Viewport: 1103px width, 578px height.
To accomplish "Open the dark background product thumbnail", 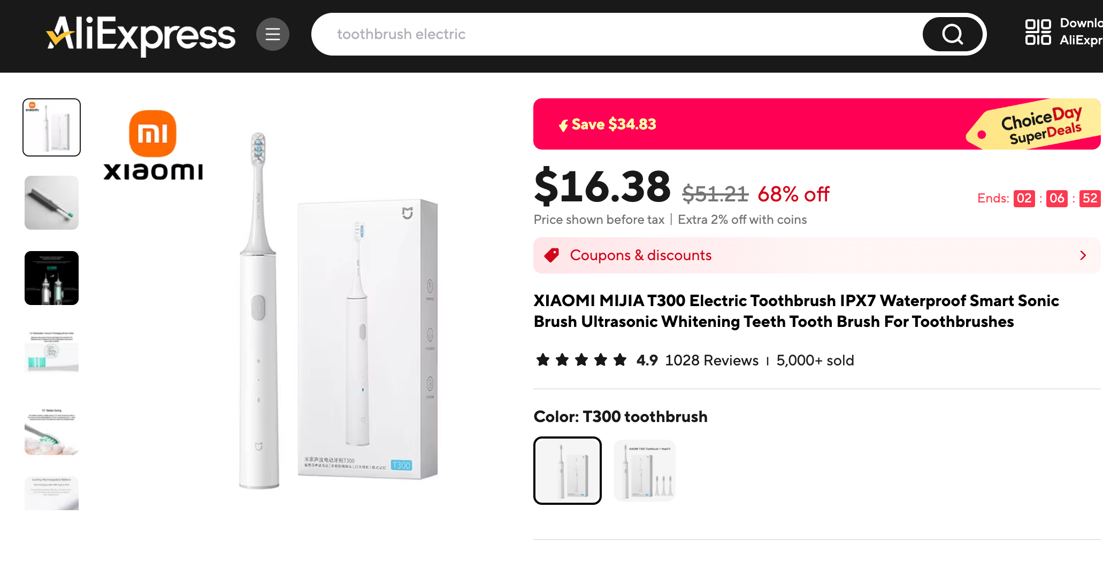I will pyautogui.click(x=52, y=278).
